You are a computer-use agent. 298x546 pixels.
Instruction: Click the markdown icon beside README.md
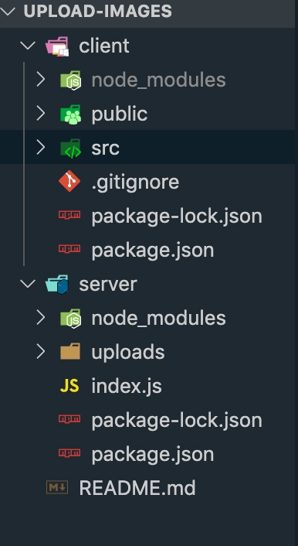57,487
